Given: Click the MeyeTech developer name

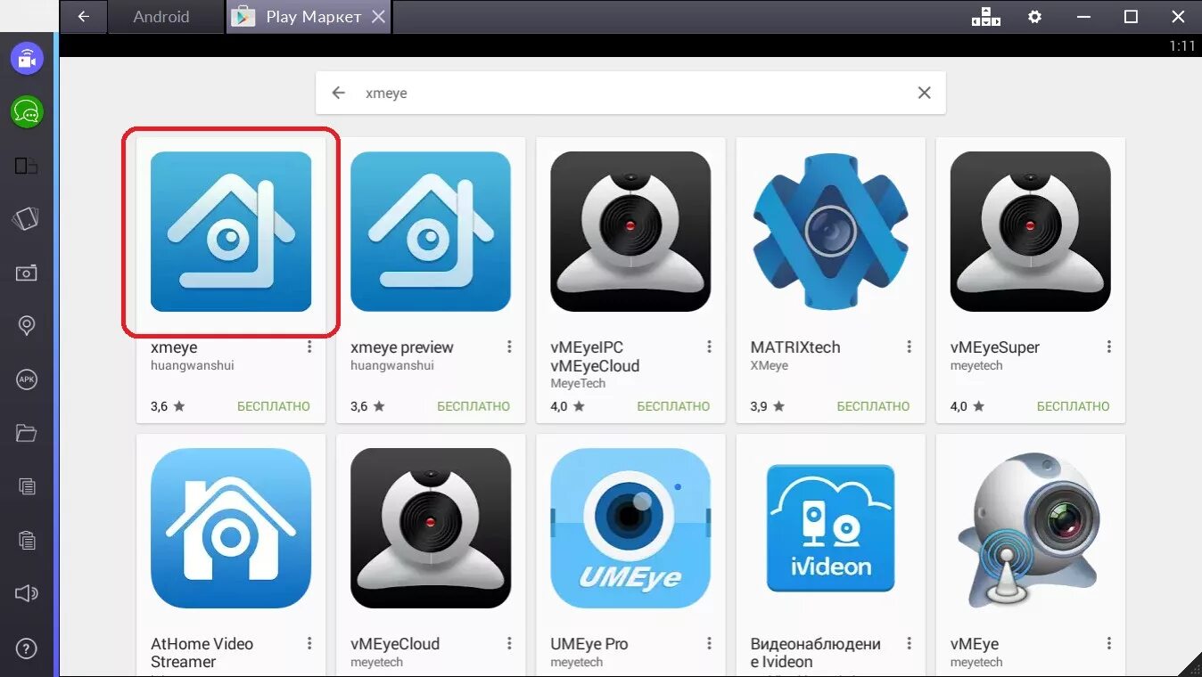Looking at the screenshot, I should (578, 384).
